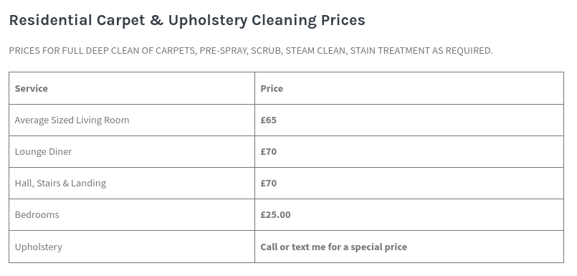Click the £25.00 bedrooms price
The height and width of the screenshot is (276, 577).
(x=275, y=215)
